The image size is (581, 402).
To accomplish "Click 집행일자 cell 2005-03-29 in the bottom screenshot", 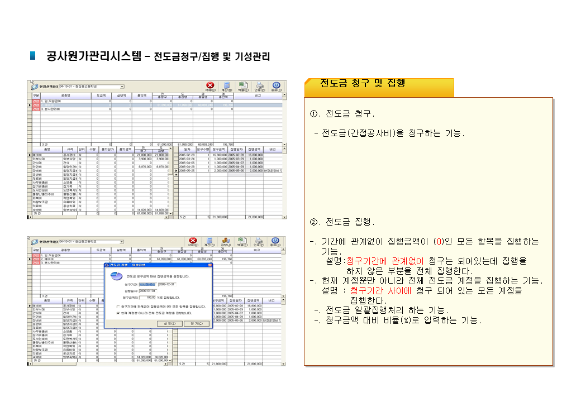I will click(x=236, y=309).
